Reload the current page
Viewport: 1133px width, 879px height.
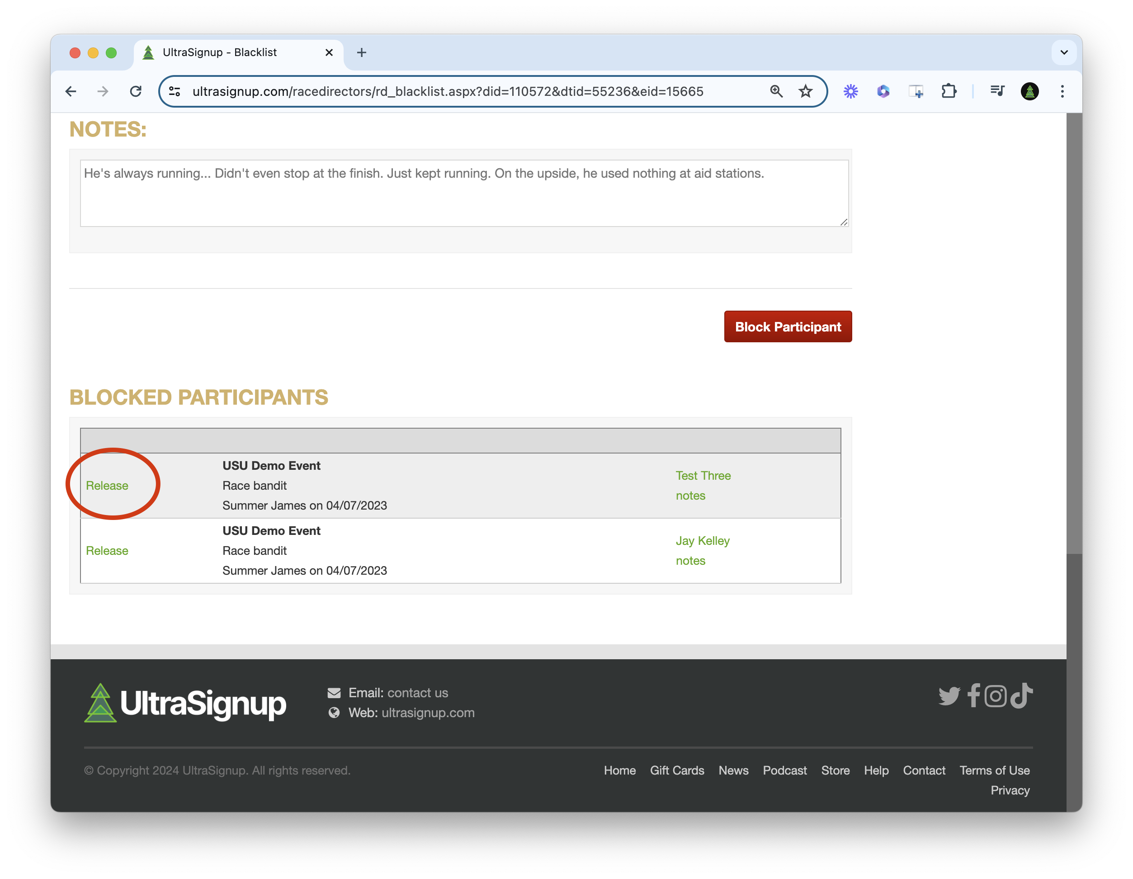click(x=136, y=91)
